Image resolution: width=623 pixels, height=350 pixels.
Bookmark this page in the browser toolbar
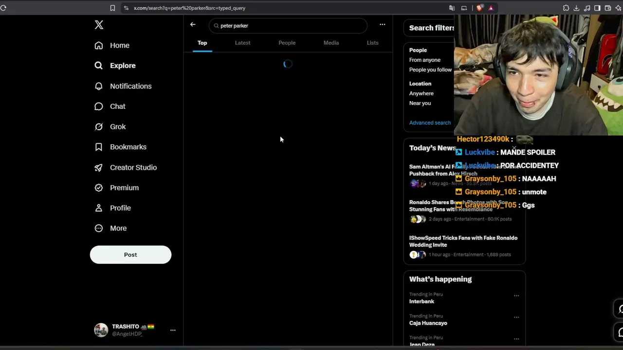click(112, 8)
